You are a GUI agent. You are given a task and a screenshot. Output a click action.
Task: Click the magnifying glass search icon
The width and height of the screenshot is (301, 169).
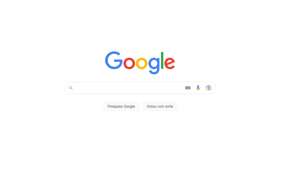[71, 88]
